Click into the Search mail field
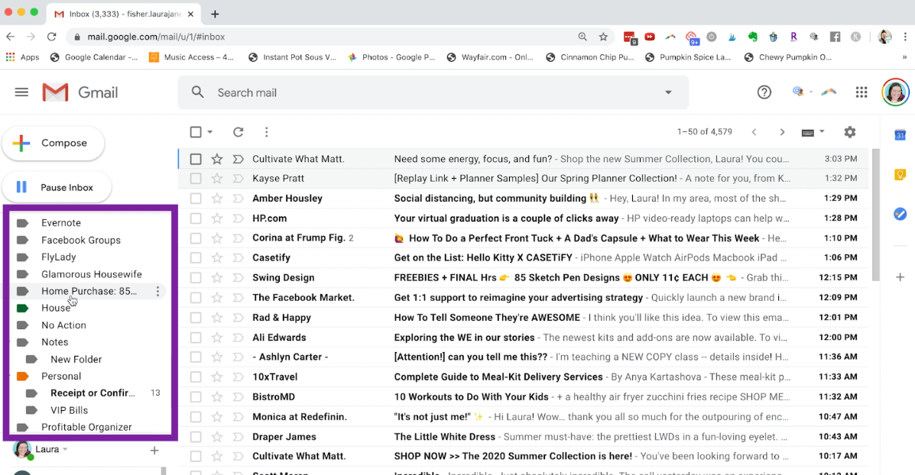The height and width of the screenshot is (475, 915). coord(428,92)
